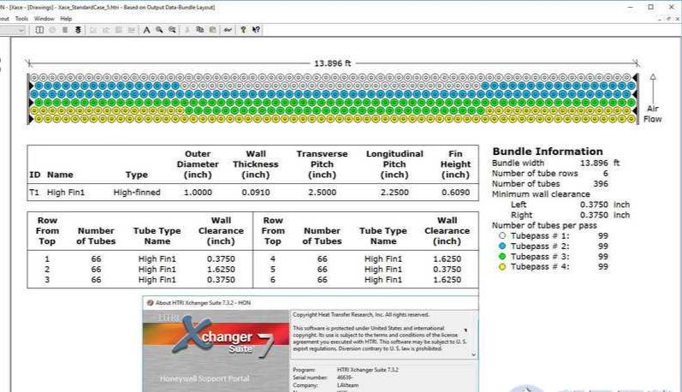This screenshot has width=682, height=392.
Task: Open the Tools menu
Action: click(x=21, y=18)
